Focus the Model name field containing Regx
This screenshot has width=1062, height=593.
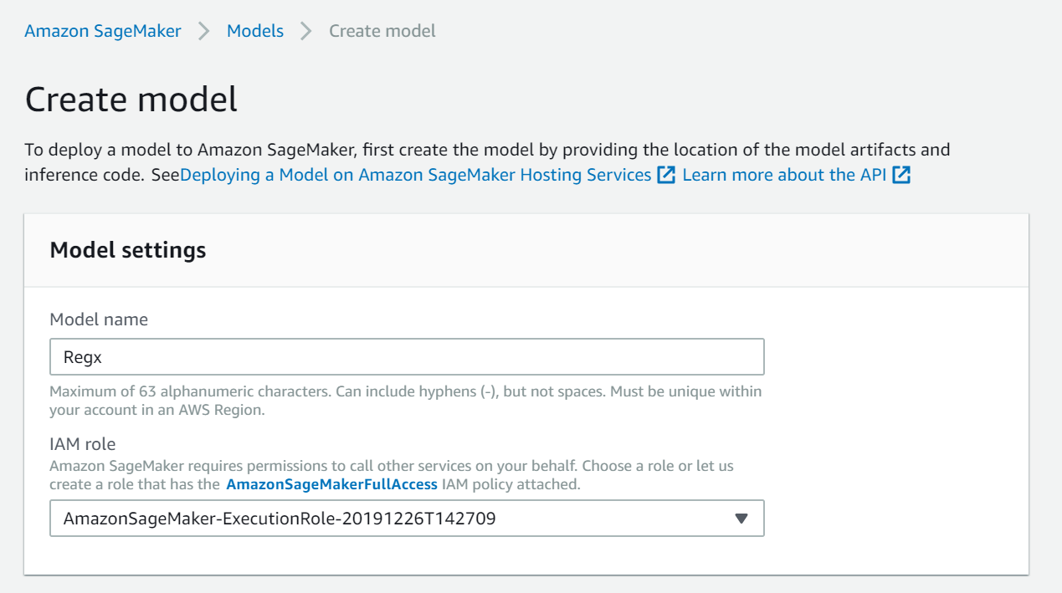pos(407,356)
